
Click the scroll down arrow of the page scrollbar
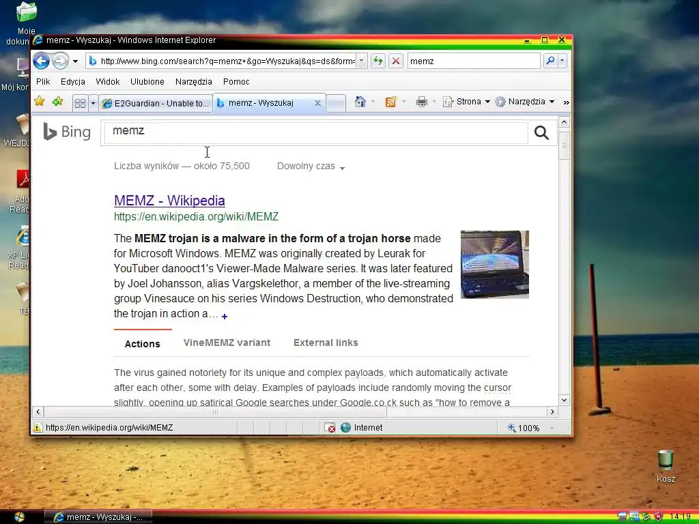point(564,400)
